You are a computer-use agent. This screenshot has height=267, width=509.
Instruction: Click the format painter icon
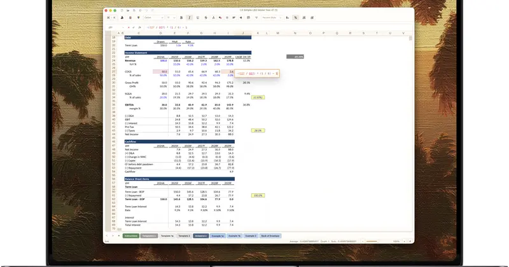pyautogui.click(x=138, y=18)
